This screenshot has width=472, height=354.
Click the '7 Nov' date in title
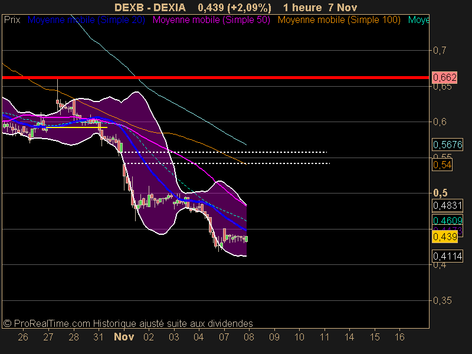[x=343, y=8]
